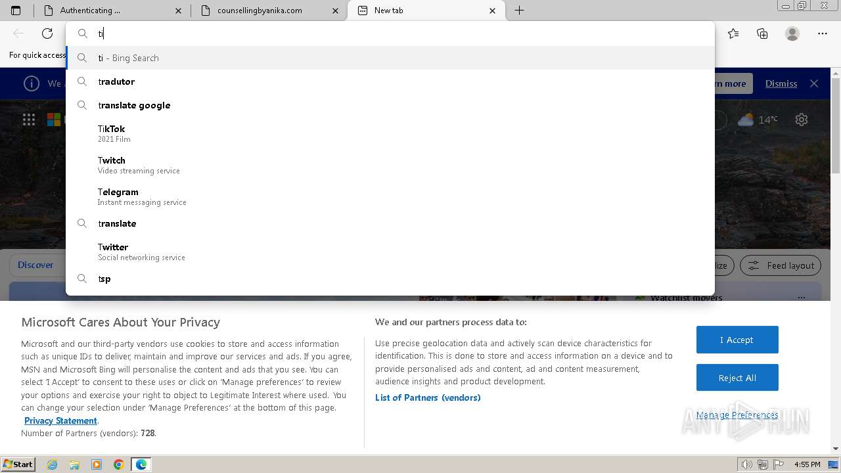The image size is (841, 473).
Task: Click in the address bar input
Action: tap(390, 34)
